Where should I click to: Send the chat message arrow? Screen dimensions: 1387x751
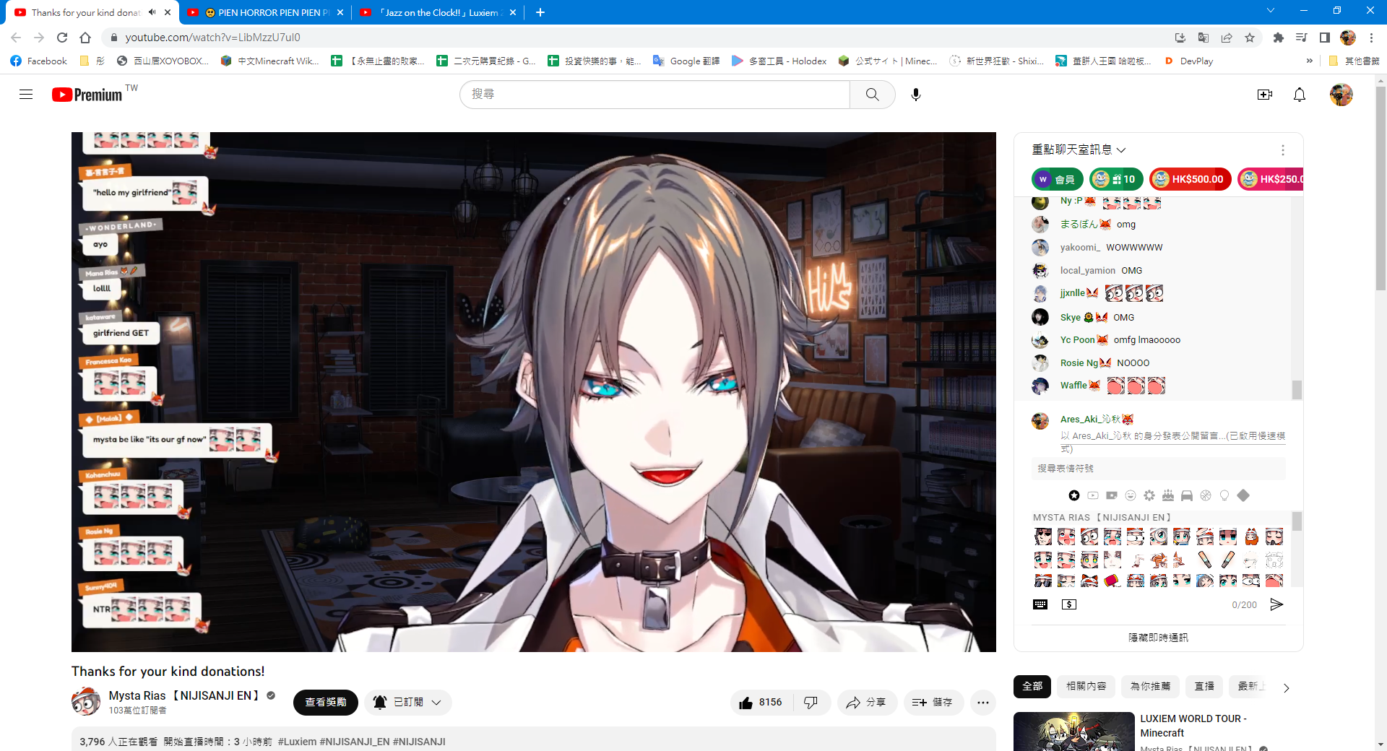(1276, 604)
